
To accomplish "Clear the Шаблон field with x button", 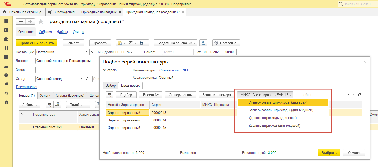I will [354, 95].
